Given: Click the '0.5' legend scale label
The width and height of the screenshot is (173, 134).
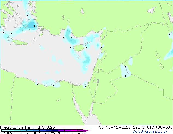Looking at the screenshot, I should point(10,133).
